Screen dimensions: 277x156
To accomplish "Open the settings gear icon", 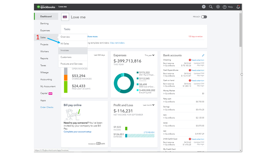I will point(218,7).
